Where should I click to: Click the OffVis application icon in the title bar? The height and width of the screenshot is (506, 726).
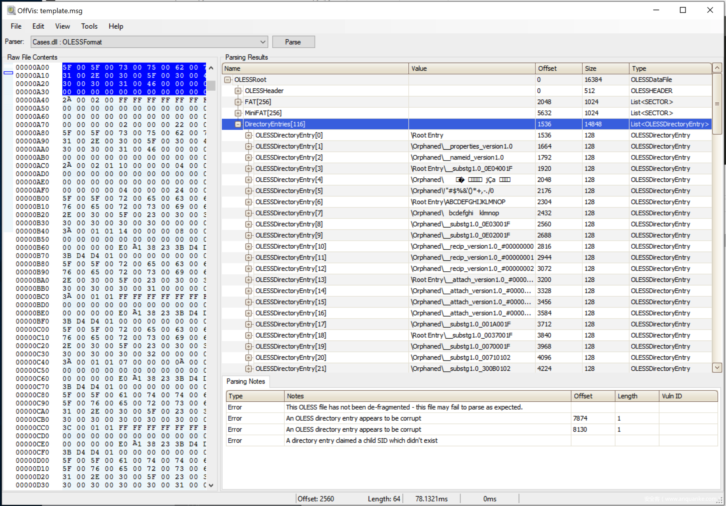[11, 10]
